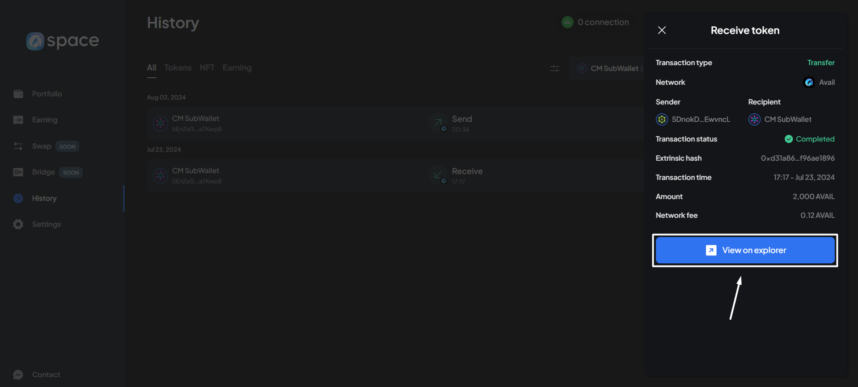Click the extrinsic hash 0xd31a86...f96ae1896
This screenshot has height=387, width=858.
click(x=797, y=158)
